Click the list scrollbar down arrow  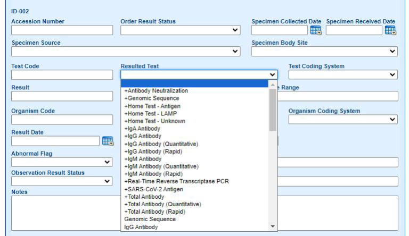point(273,226)
